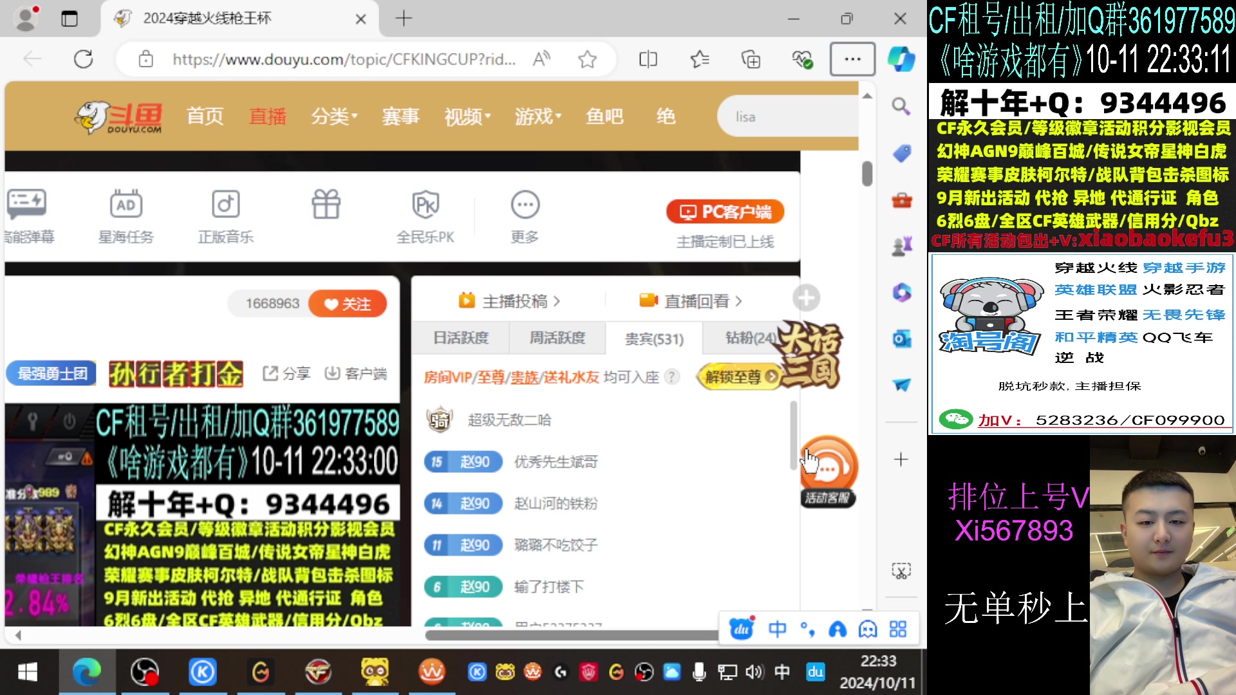Switch to the 日活跃度 tab
This screenshot has height=695, width=1236.
(461, 338)
